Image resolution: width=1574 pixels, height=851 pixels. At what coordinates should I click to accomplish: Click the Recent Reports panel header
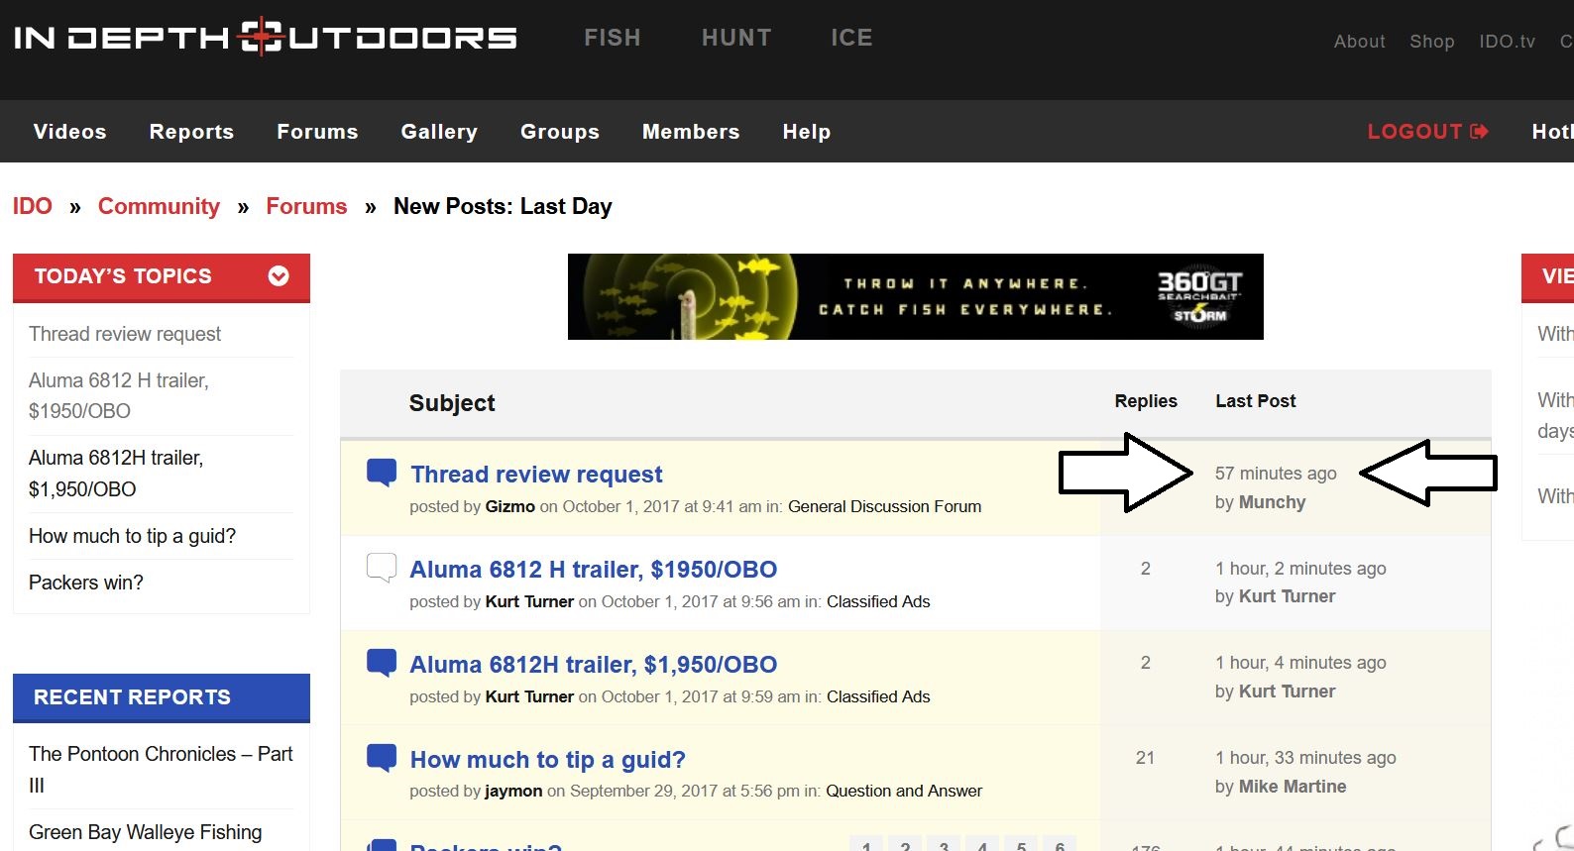(162, 697)
